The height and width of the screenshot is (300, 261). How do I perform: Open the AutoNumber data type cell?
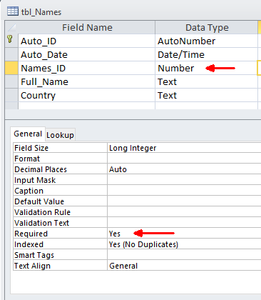(207, 41)
